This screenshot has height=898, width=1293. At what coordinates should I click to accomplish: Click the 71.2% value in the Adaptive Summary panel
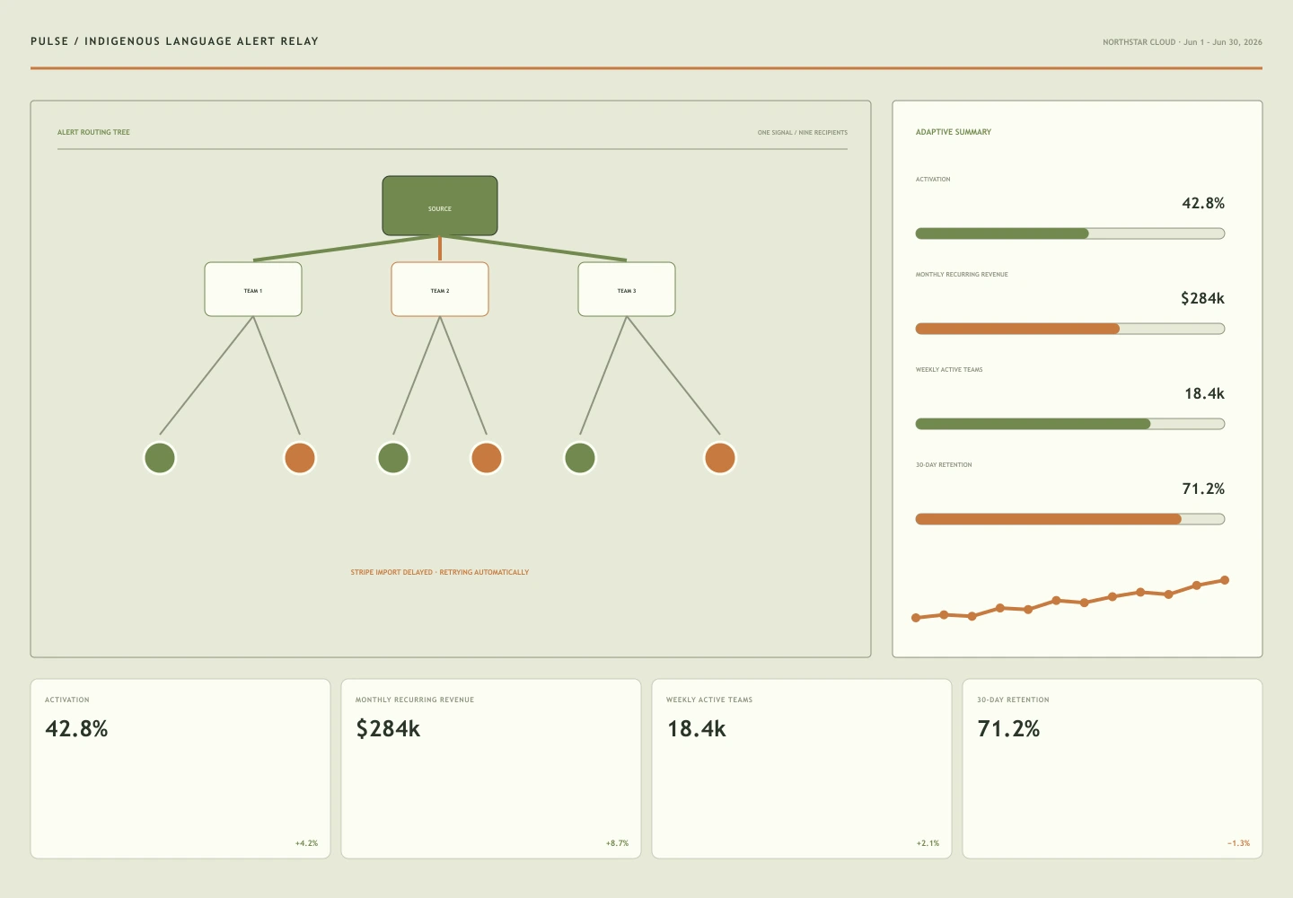[1203, 489]
